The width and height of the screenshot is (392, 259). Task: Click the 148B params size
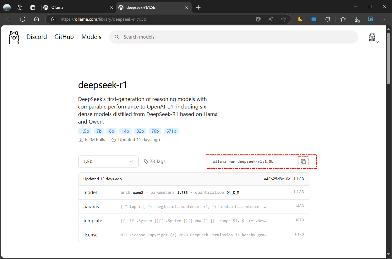click(x=299, y=206)
